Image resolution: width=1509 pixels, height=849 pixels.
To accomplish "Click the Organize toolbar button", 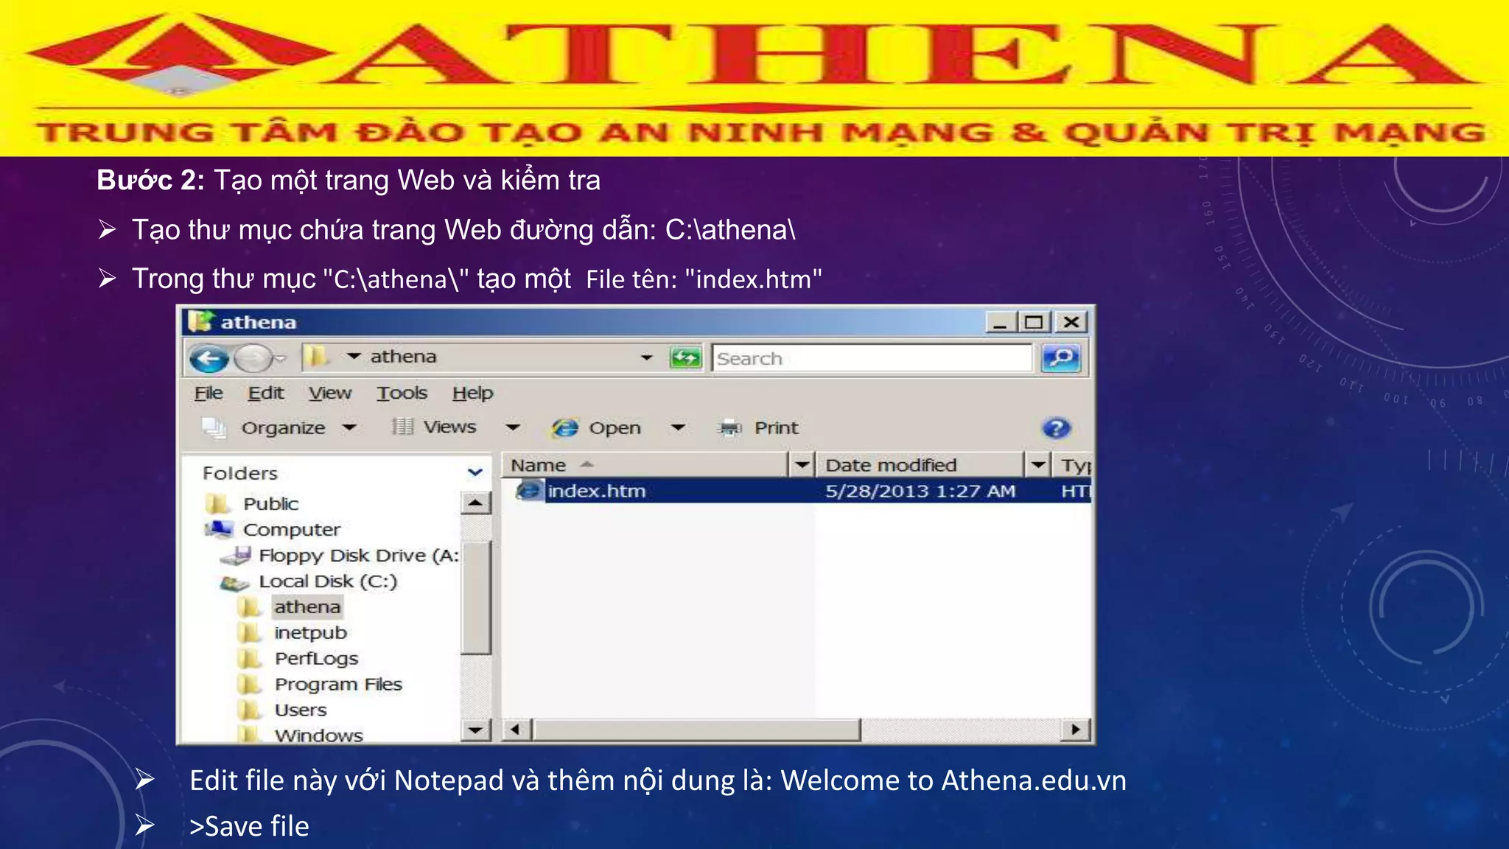I will point(264,428).
